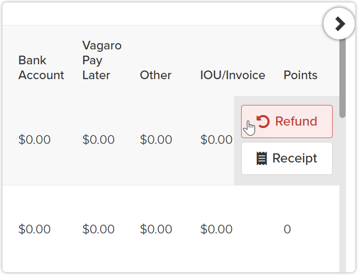This screenshot has width=358, height=275.
Task: Click the receipt paper icon
Action: click(261, 158)
